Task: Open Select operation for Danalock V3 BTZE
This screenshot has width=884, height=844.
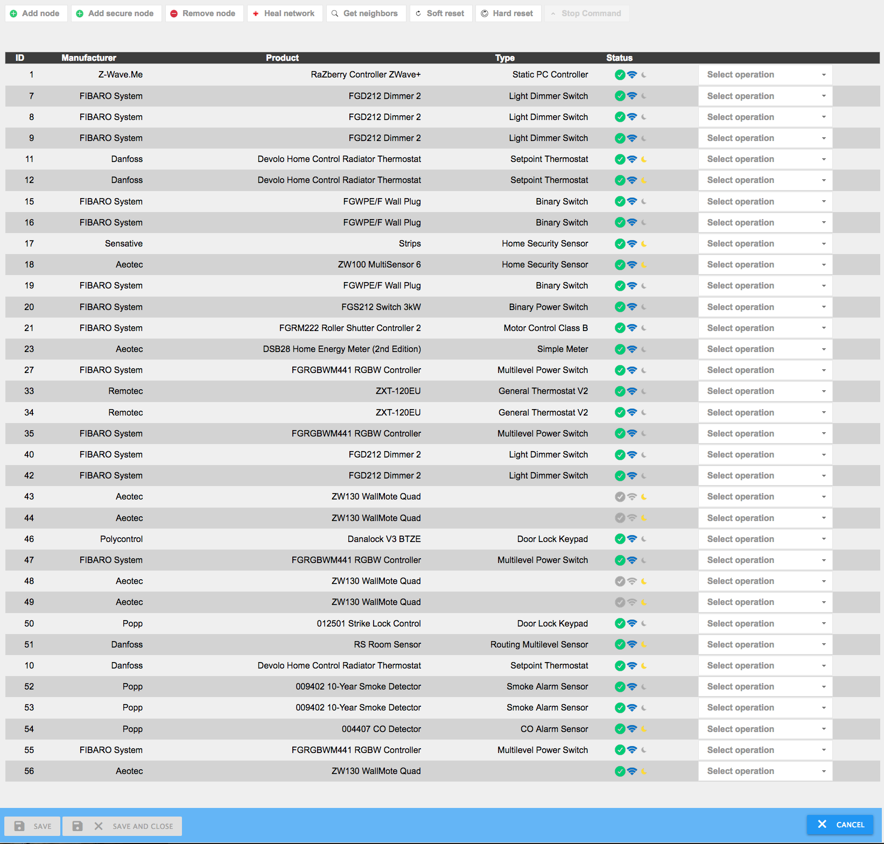Action: click(x=765, y=539)
